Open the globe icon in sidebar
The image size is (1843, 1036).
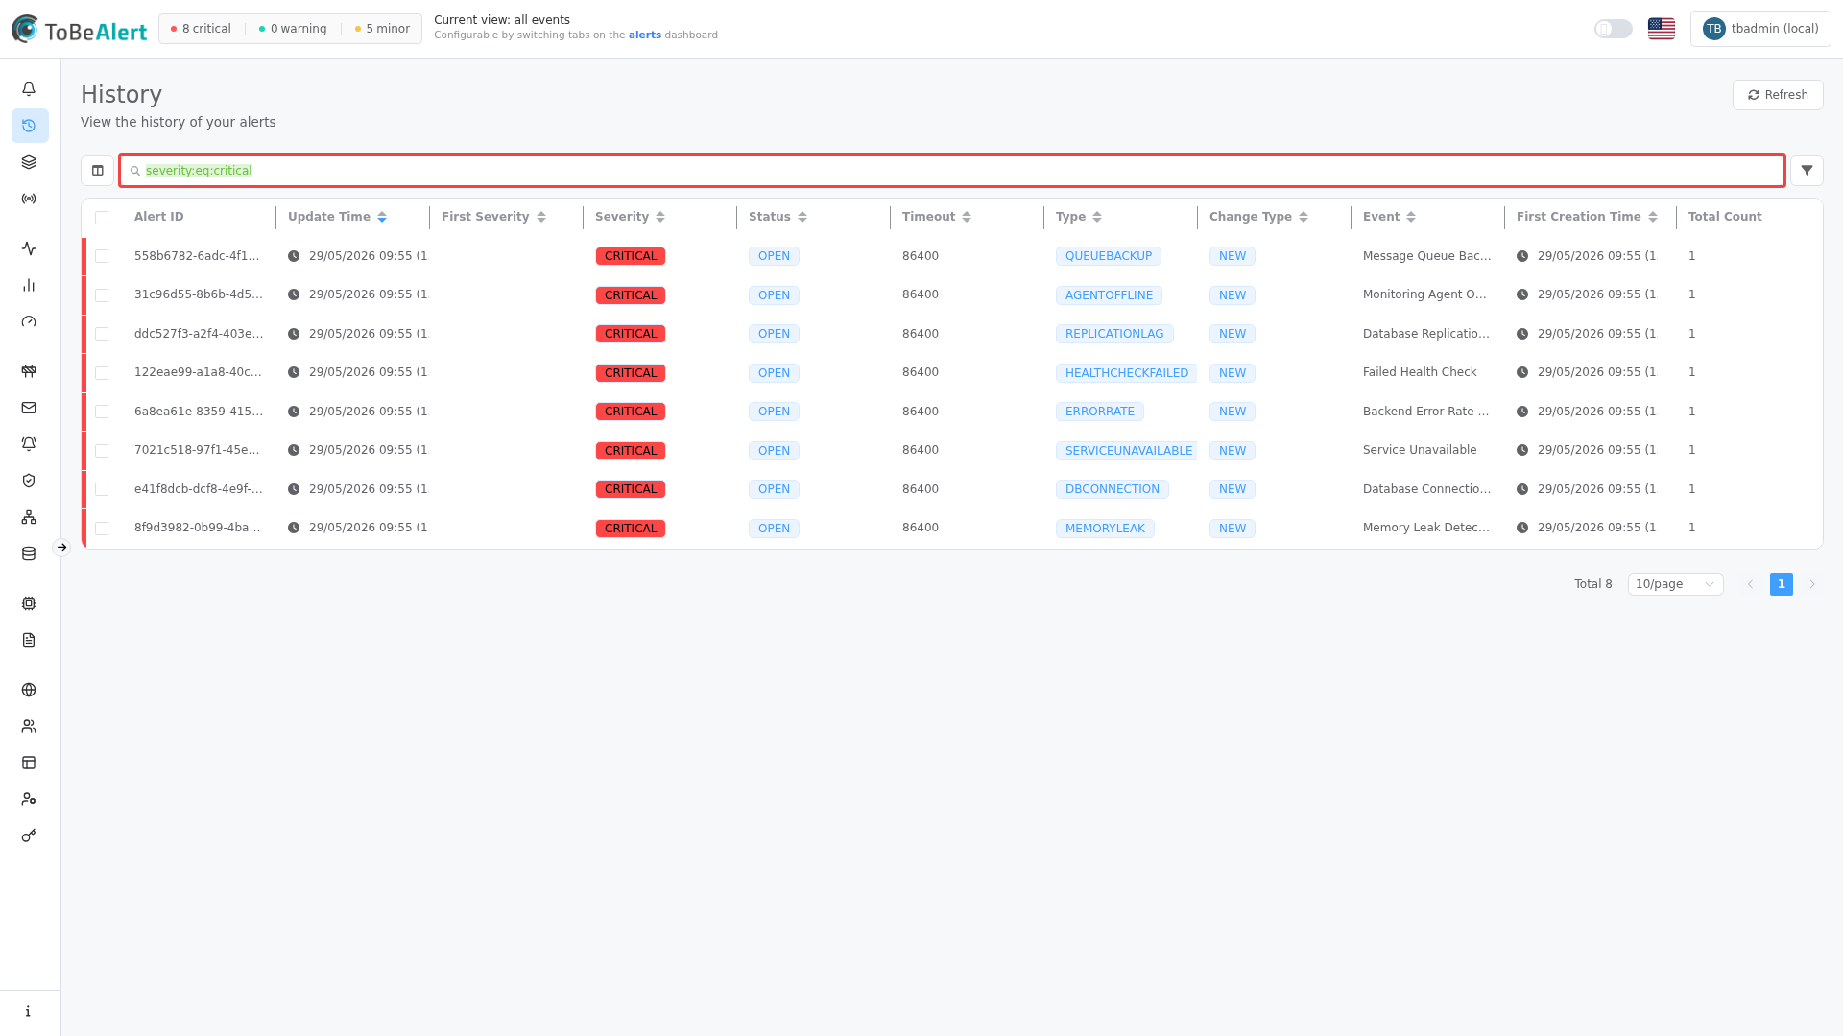click(29, 690)
